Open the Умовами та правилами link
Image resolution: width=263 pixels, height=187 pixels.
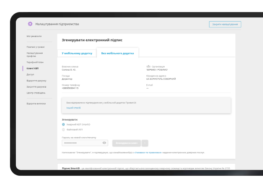[148, 153]
